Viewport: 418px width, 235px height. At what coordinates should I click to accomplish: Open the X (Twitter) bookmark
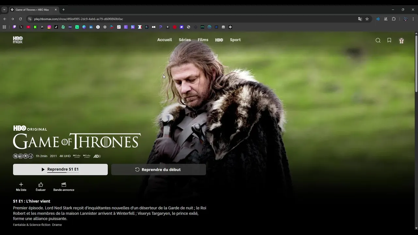click(21, 27)
